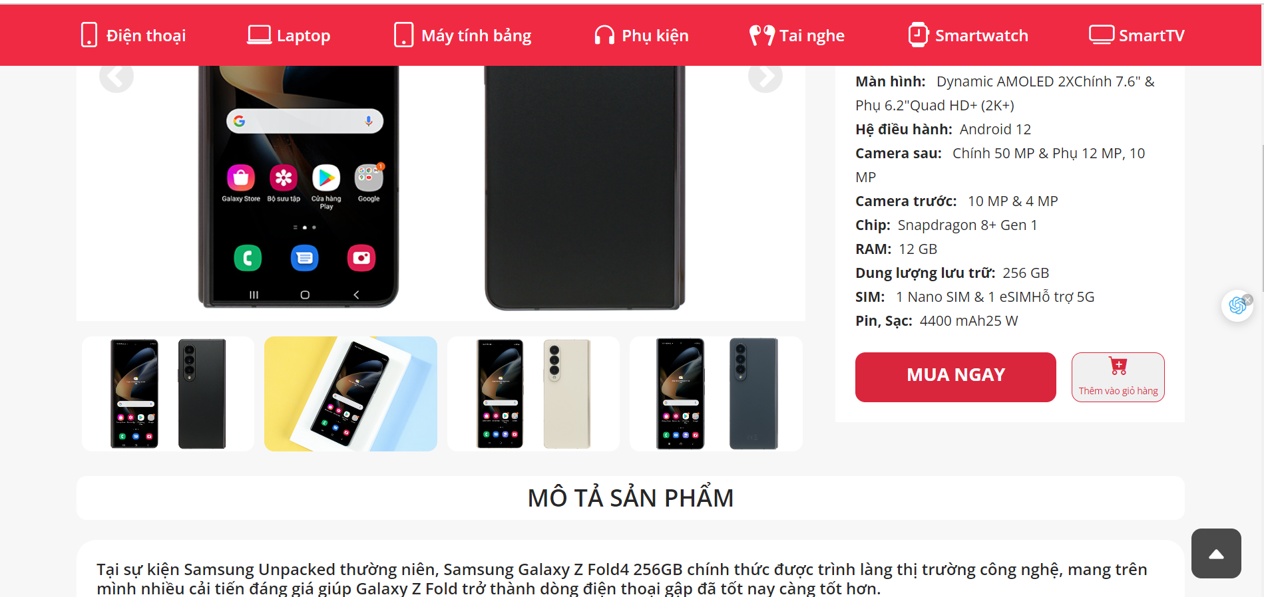Buy now with MUA NGAY button

click(955, 377)
